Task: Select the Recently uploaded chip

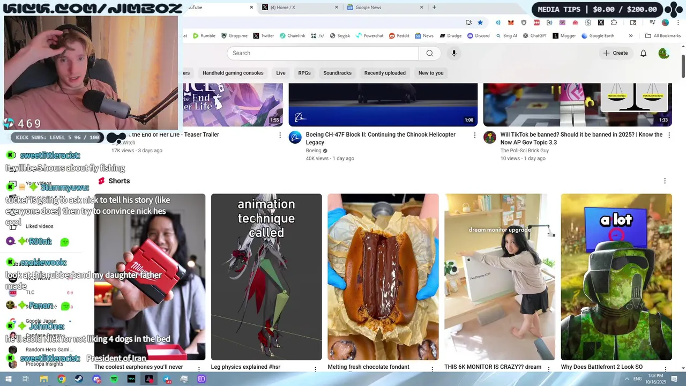Action: (x=385, y=73)
